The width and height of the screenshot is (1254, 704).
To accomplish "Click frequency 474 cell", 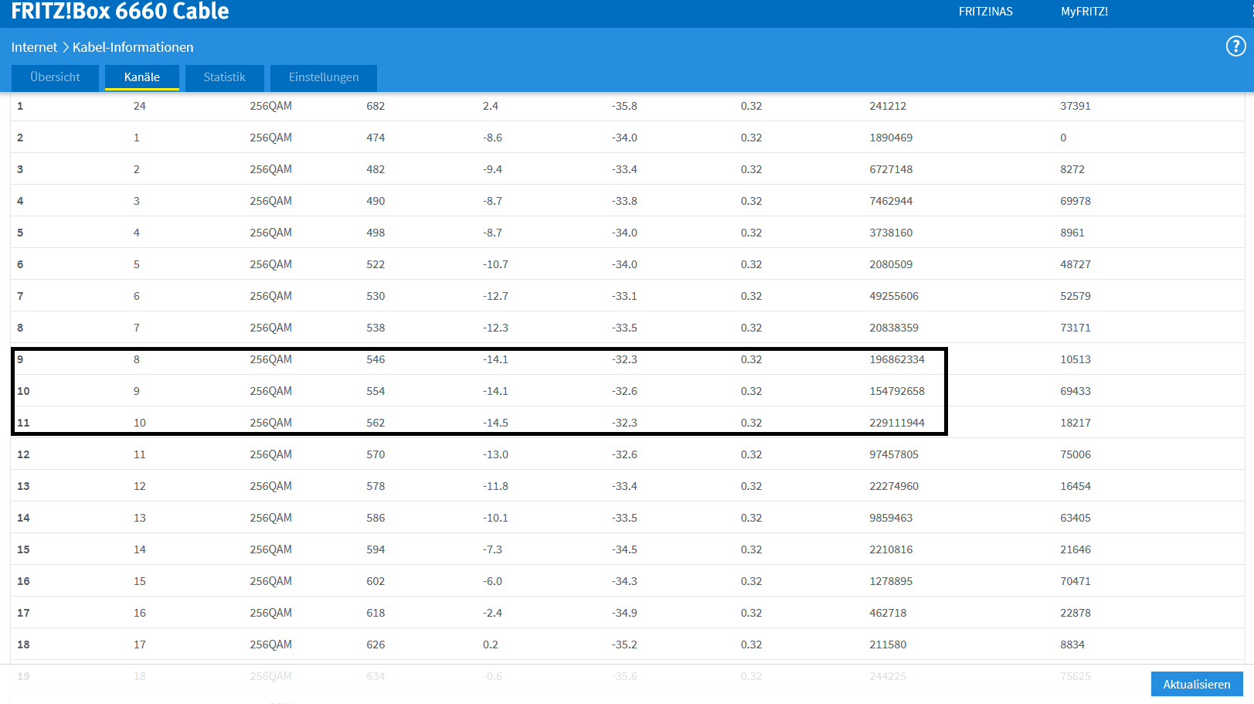I will click(x=376, y=138).
